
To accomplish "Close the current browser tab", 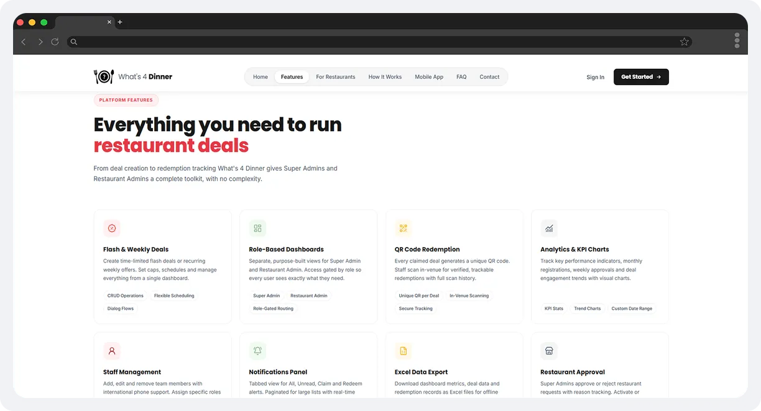I will 109,22.
